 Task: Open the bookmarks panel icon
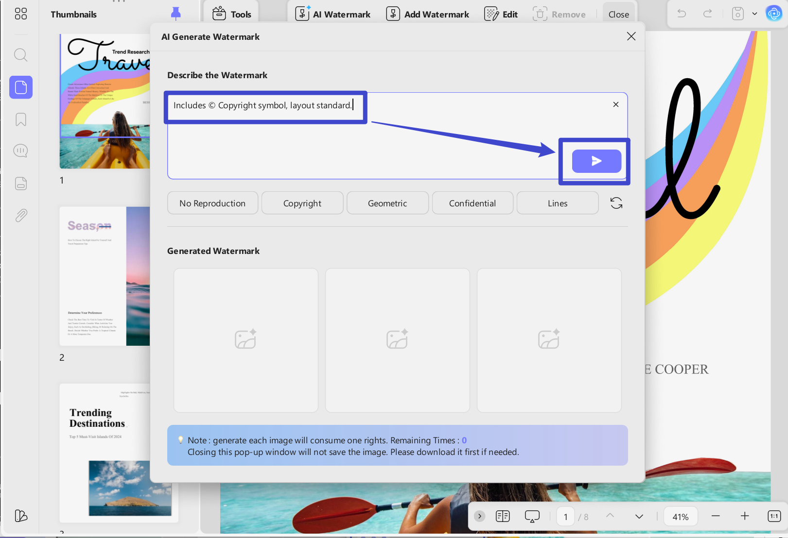[21, 119]
